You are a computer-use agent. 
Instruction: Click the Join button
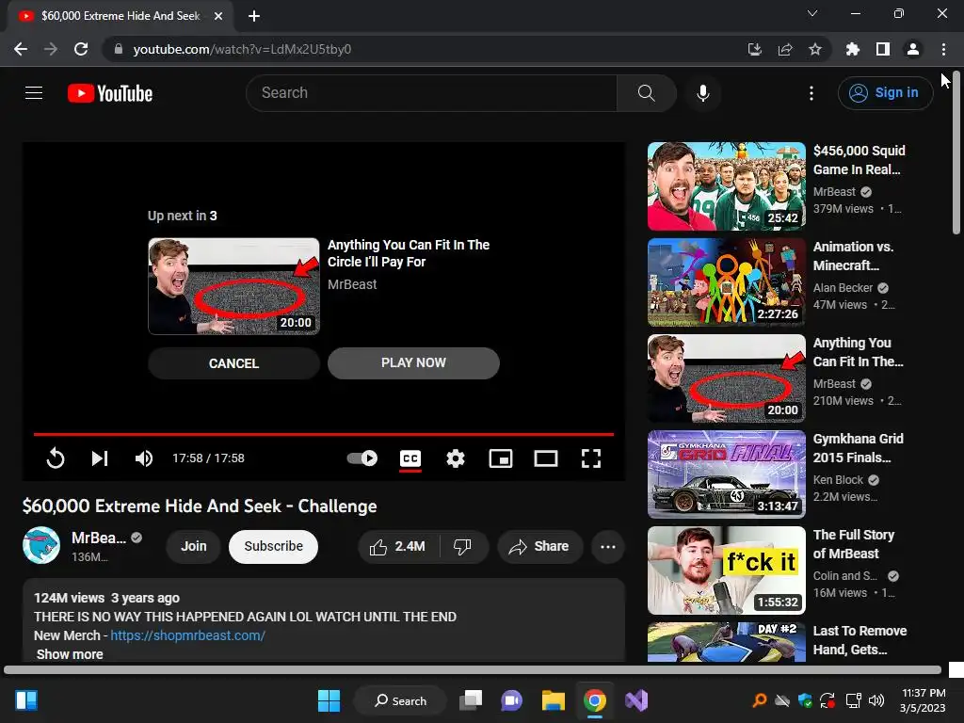(x=194, y=547)
